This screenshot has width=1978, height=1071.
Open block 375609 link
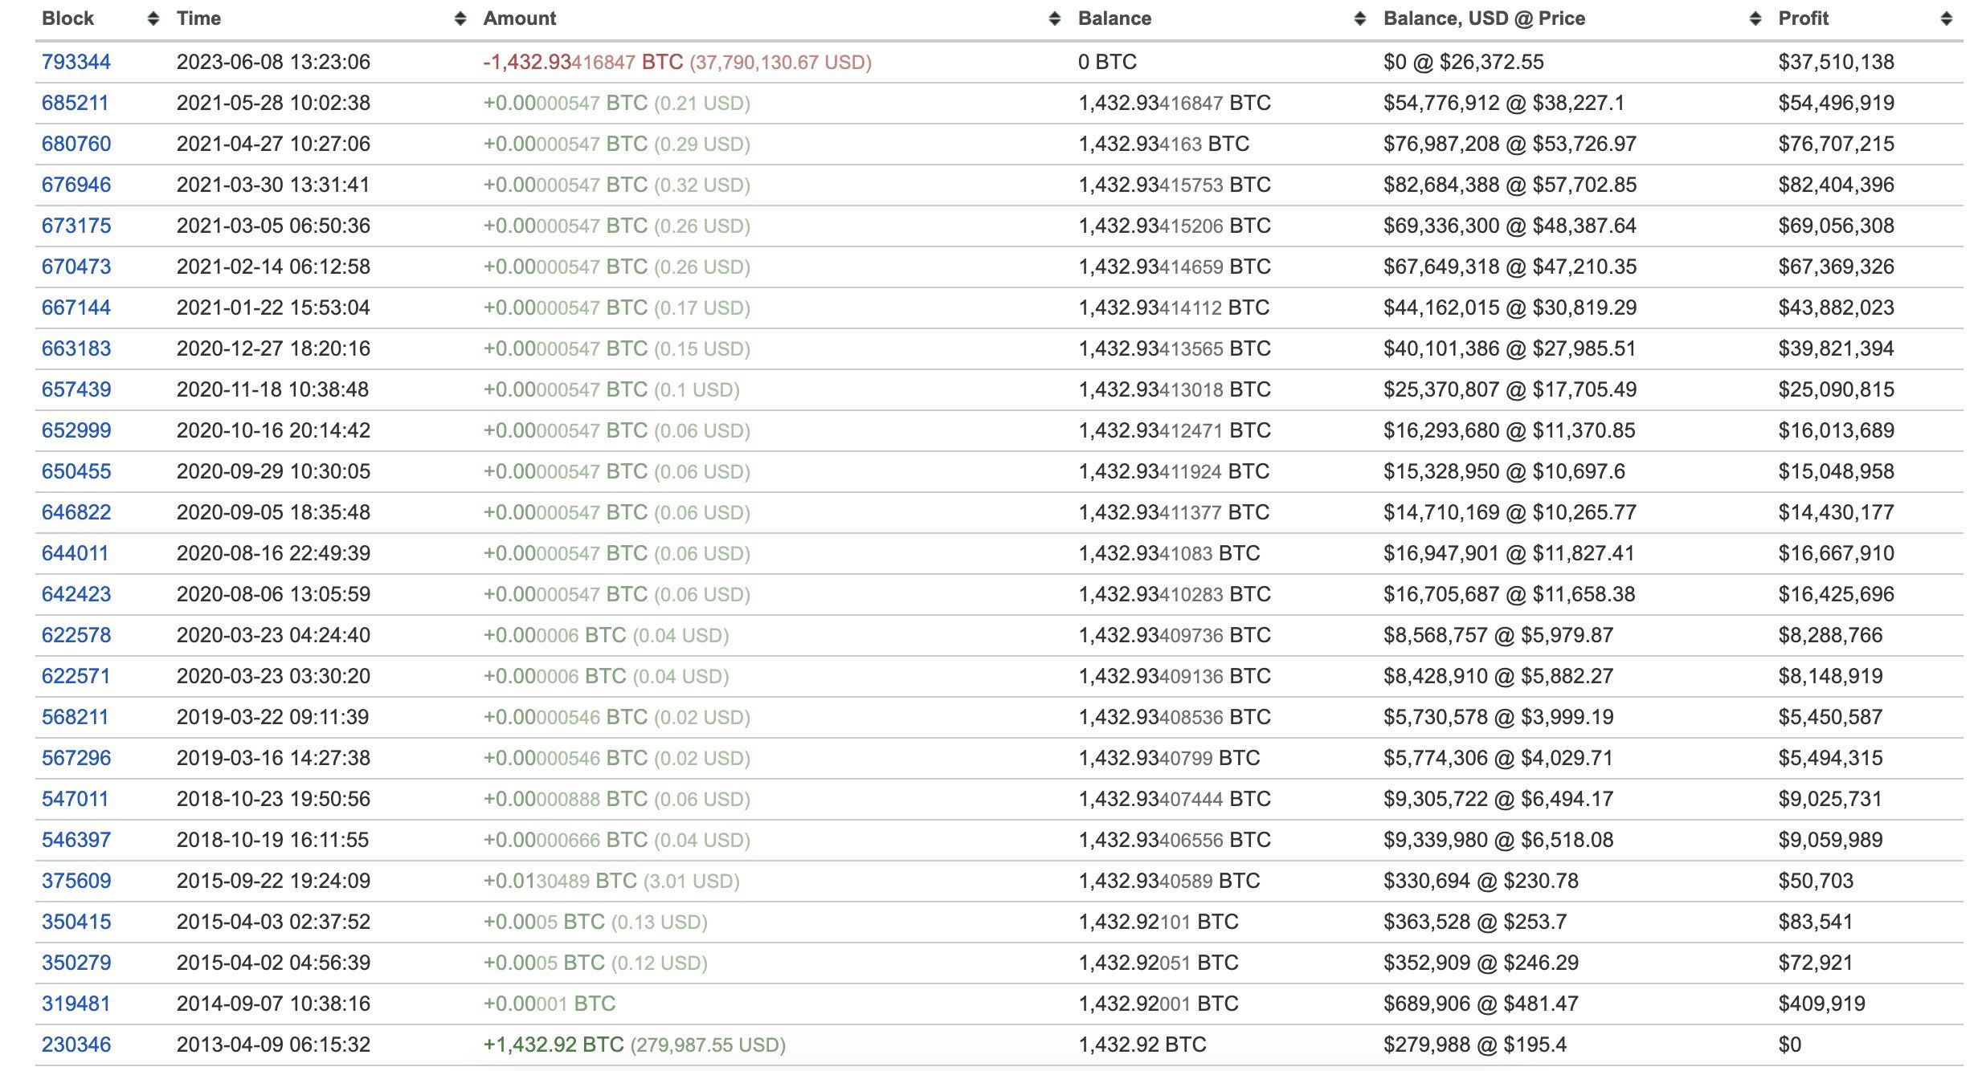tap(76, 881)
